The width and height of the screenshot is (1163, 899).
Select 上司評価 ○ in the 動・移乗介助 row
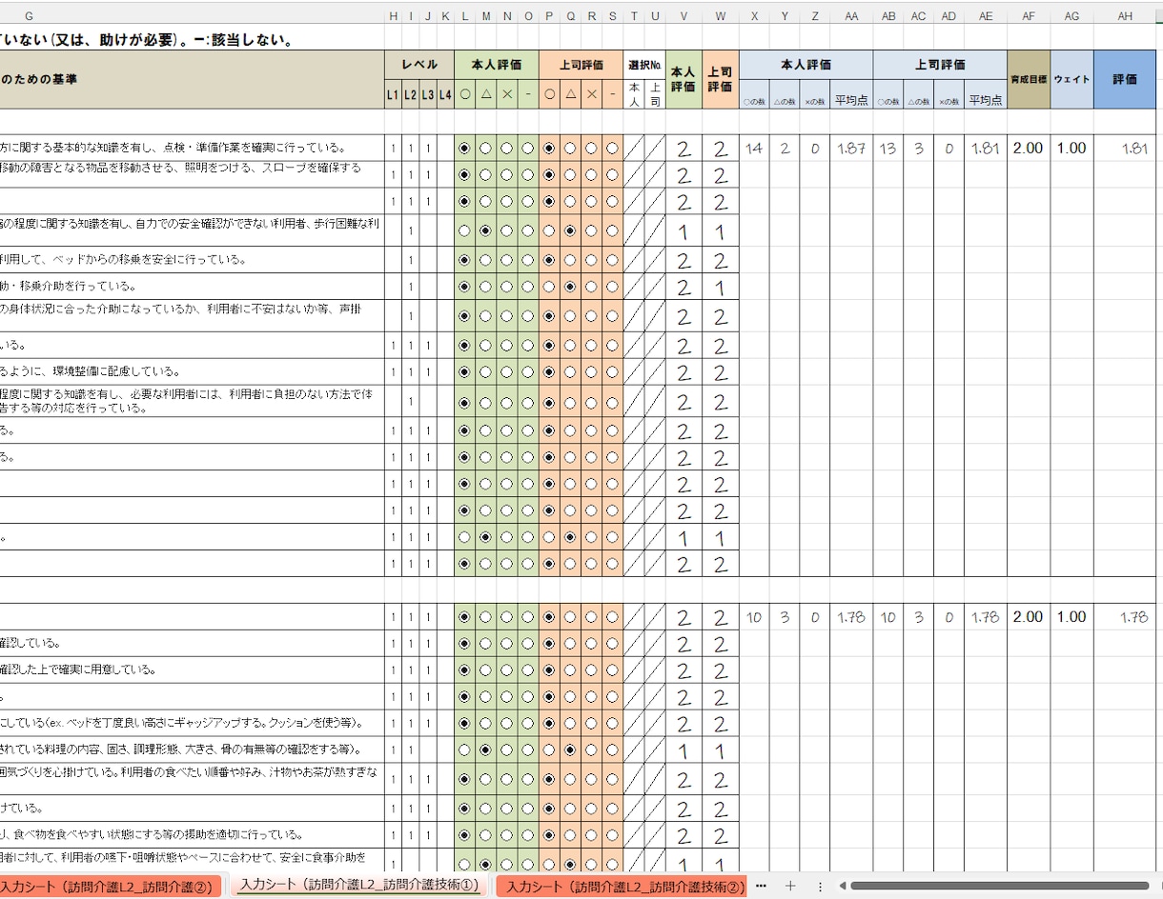click(x=549, y=287)
